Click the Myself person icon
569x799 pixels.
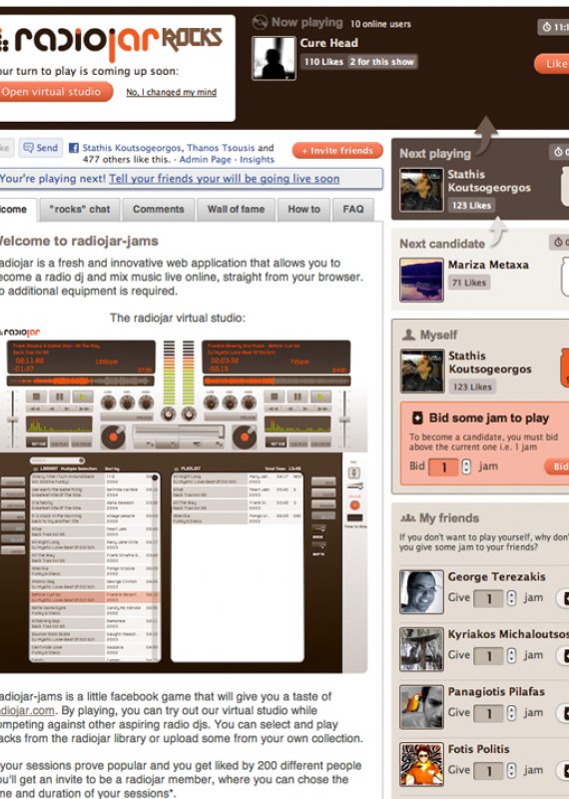[x=408, y=335]
